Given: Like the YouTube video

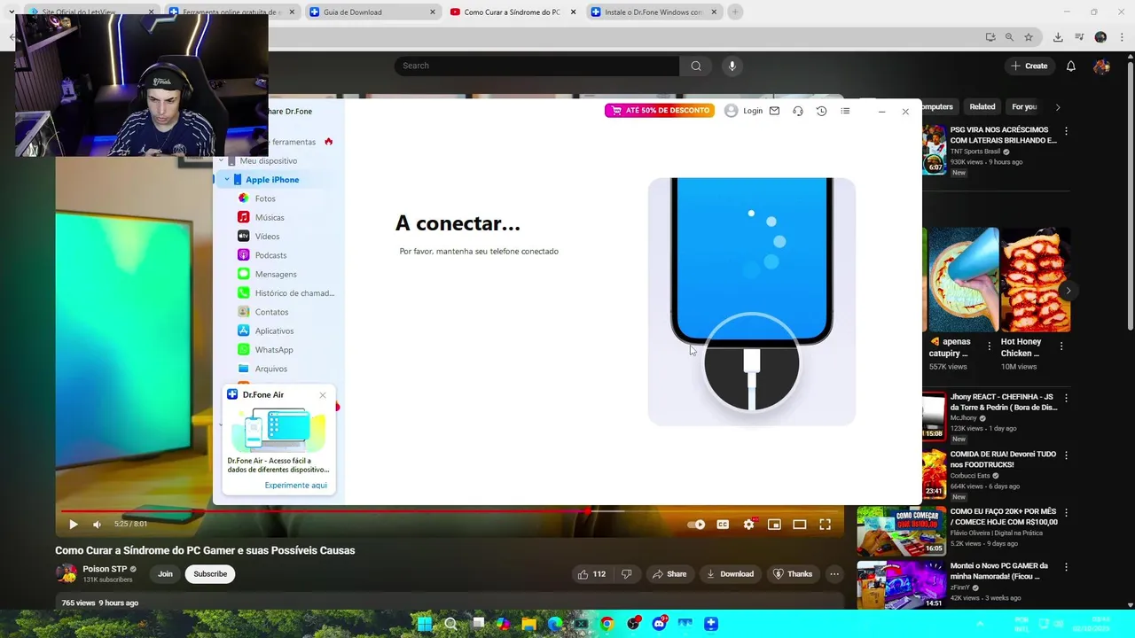Looking at the screenshot, I should (591, 574).
